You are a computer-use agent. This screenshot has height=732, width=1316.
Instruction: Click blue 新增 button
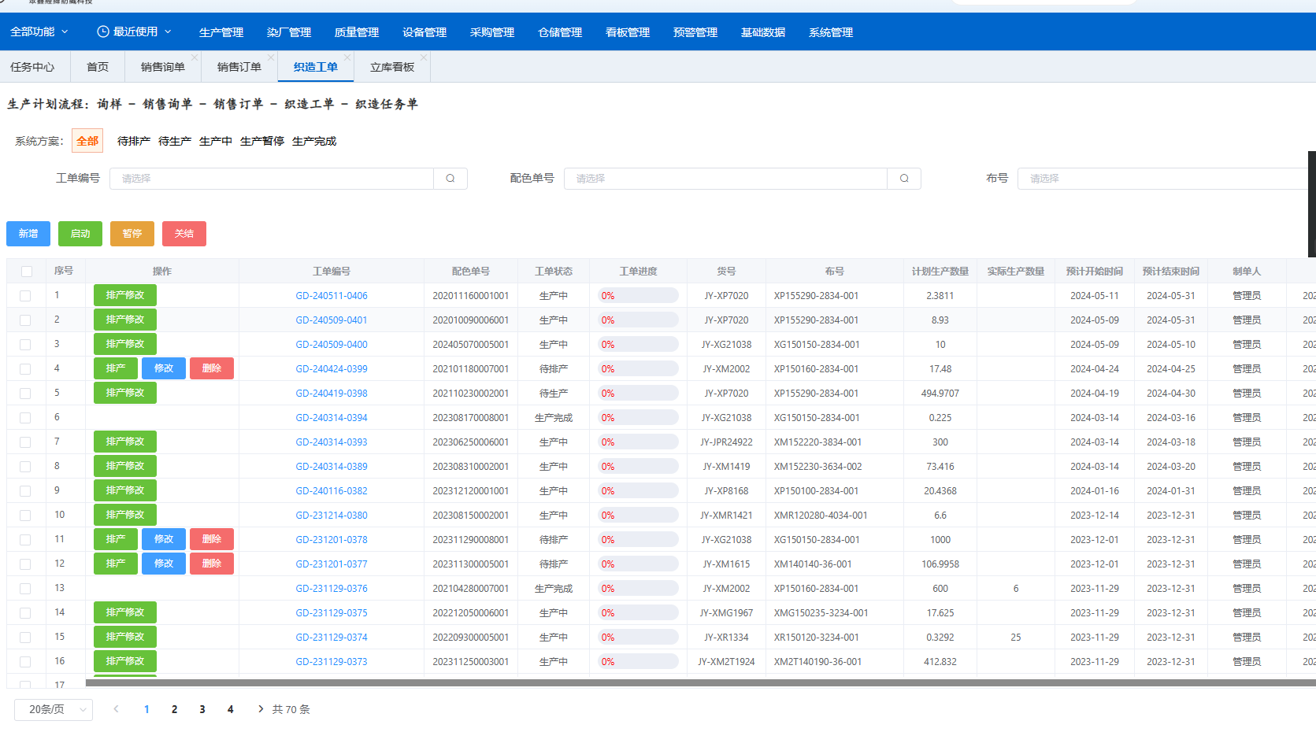pos(28,234)
